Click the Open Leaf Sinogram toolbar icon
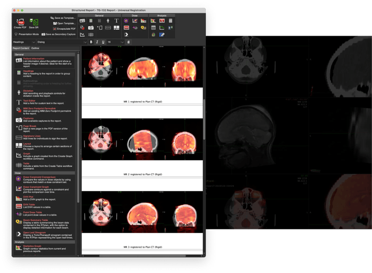 pyautogui.click(x=126, y=35)
